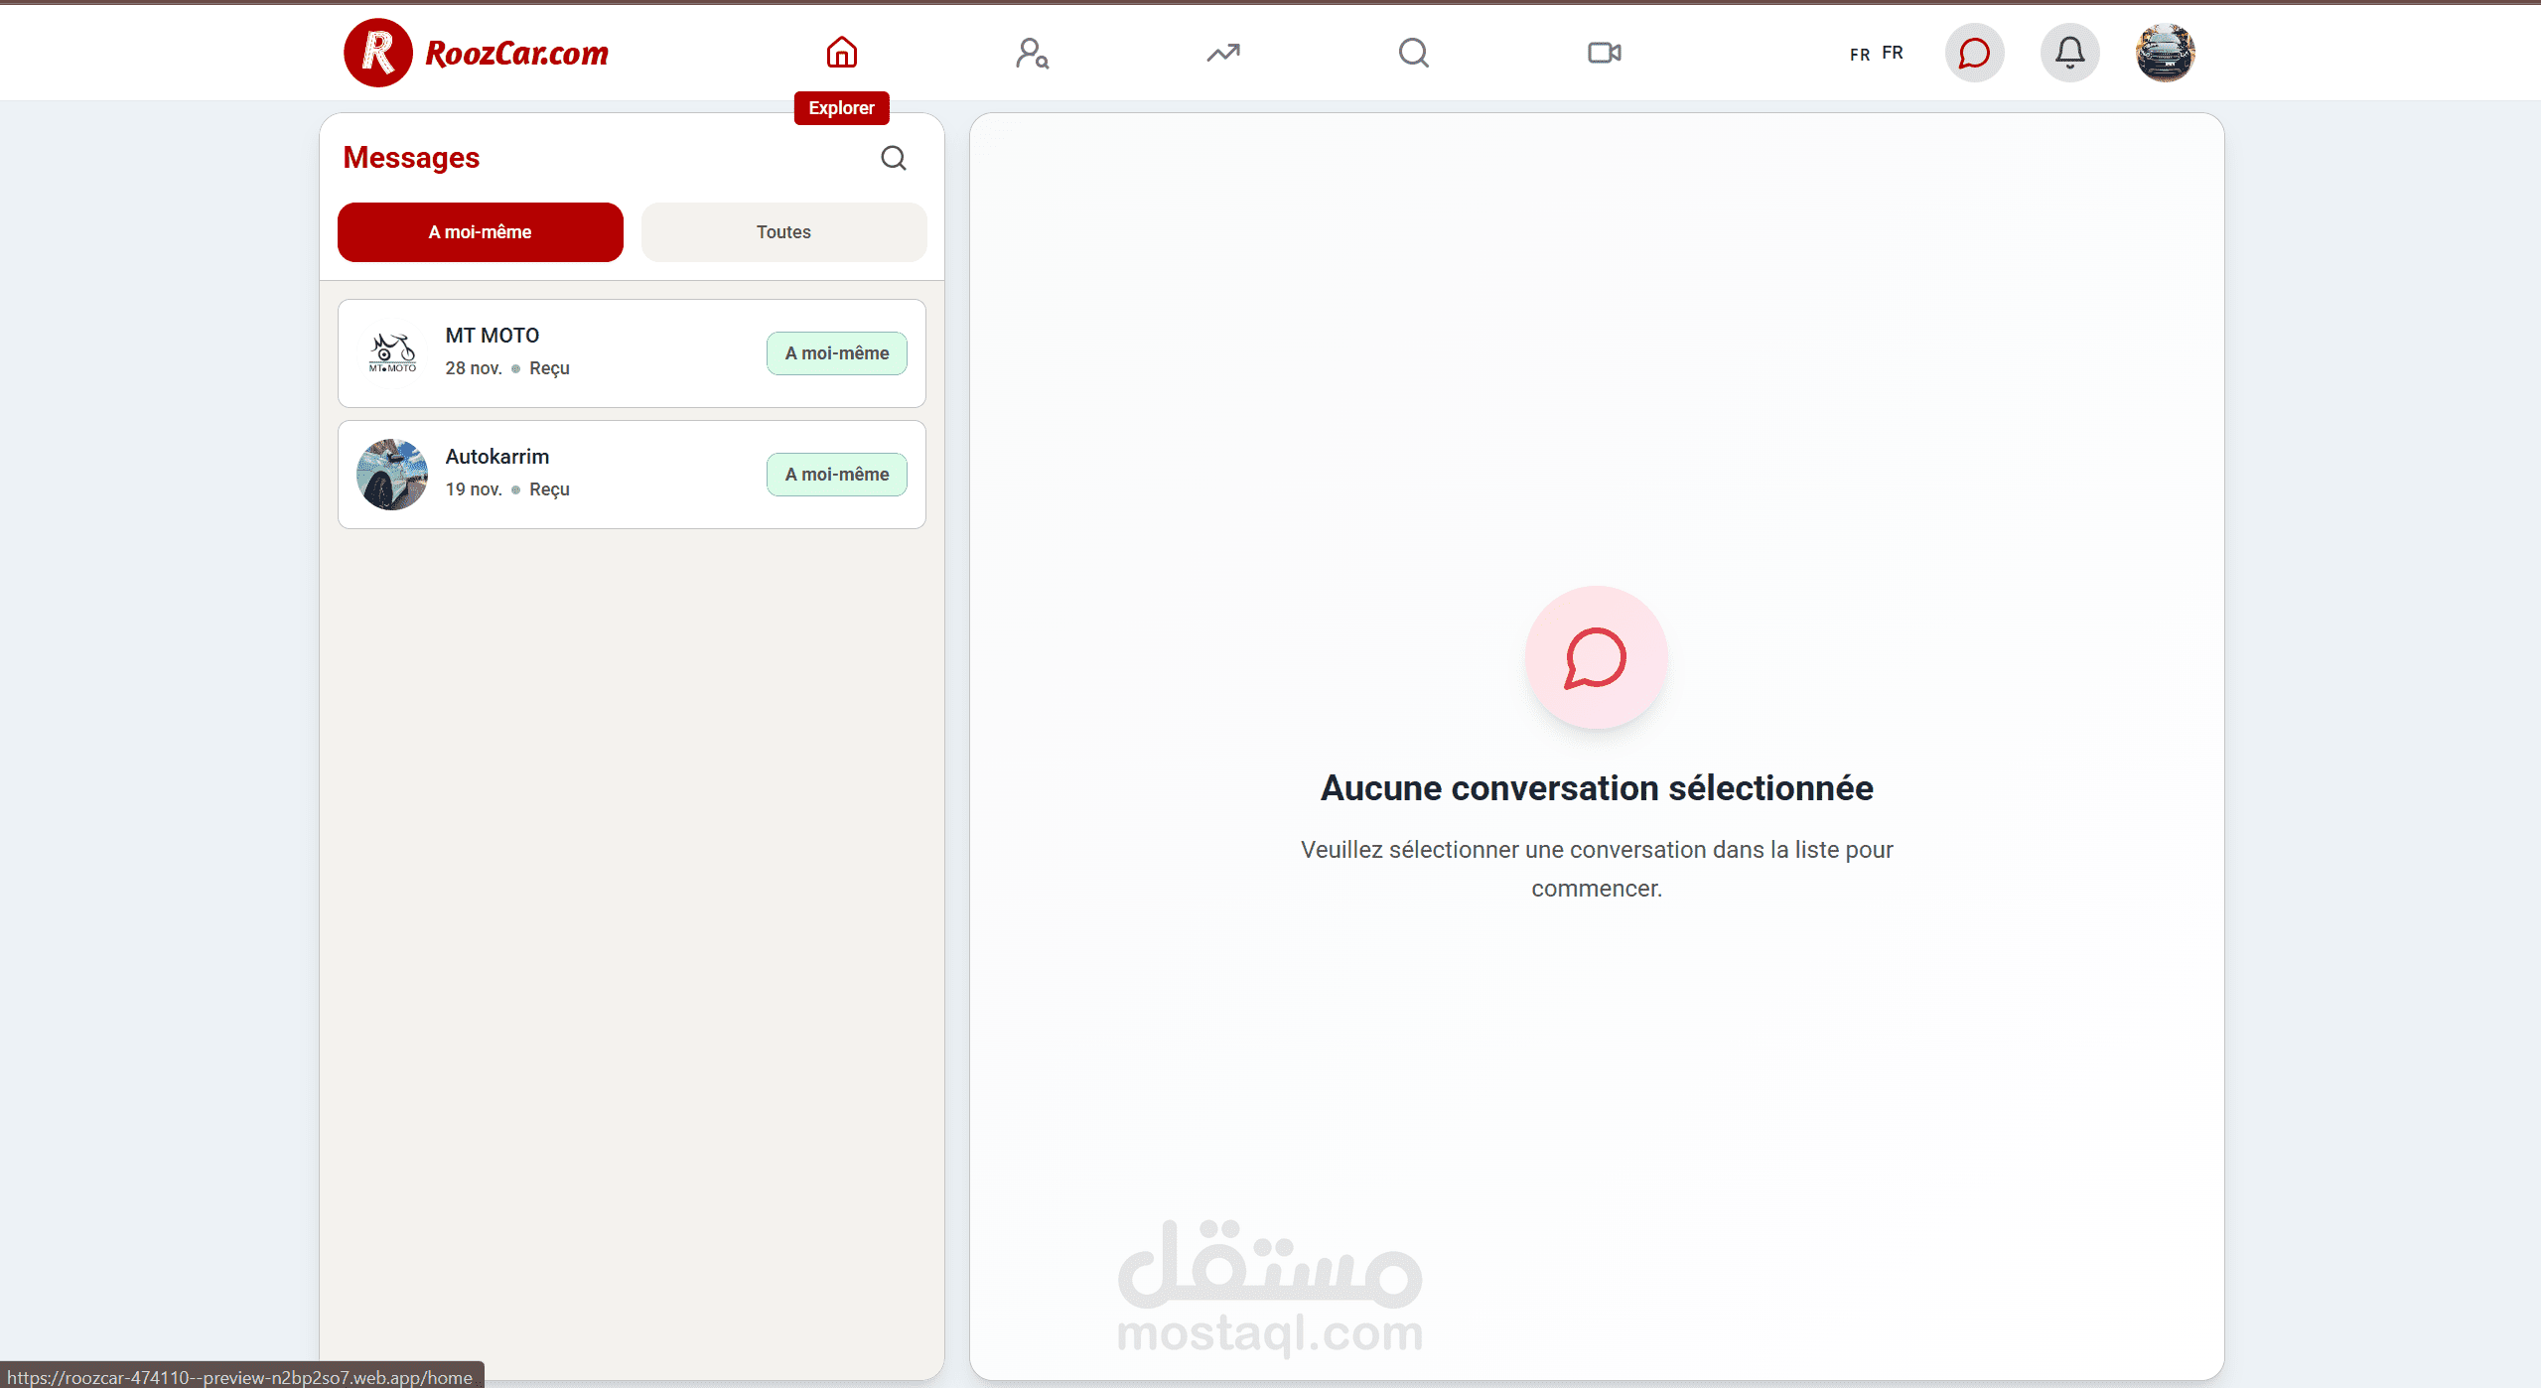
Task: Click the large pink chat bubble icon
Action: tap(1596, 657)
